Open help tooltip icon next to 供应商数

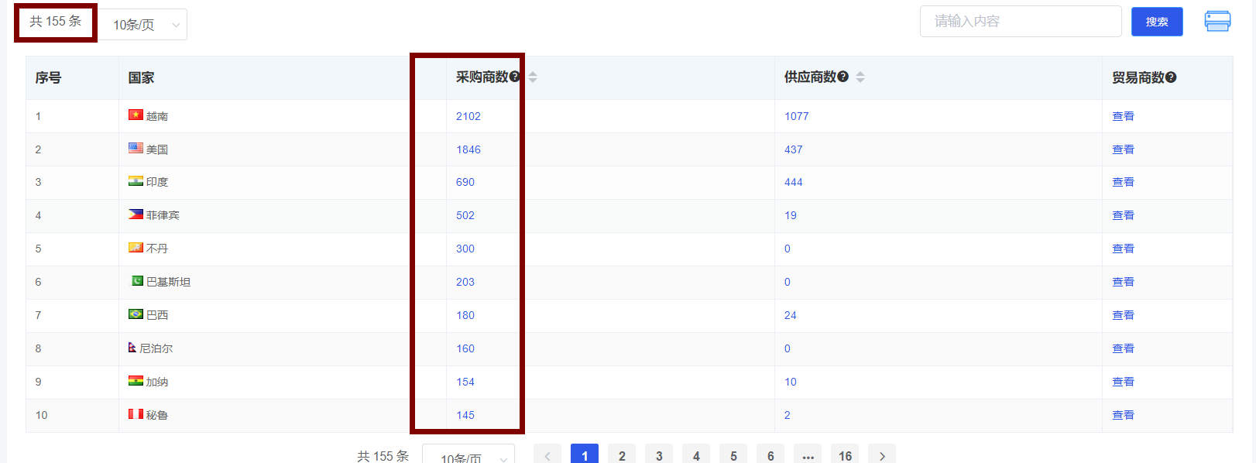coord(843,77)
